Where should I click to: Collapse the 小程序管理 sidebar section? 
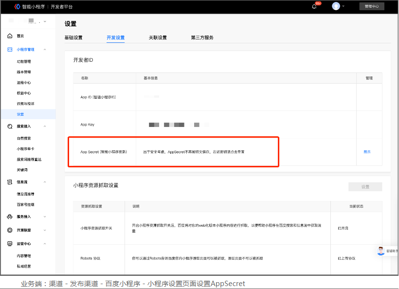pyautogui.click(x=45, y=50)
